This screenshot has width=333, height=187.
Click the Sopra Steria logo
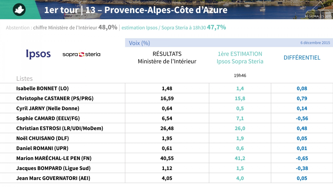[81, 54]
